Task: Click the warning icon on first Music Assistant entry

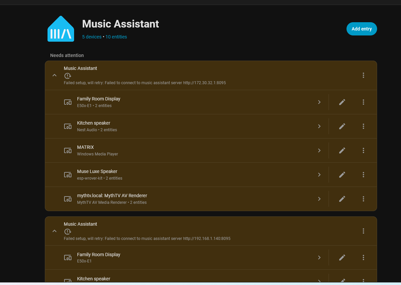Action: 67,76
